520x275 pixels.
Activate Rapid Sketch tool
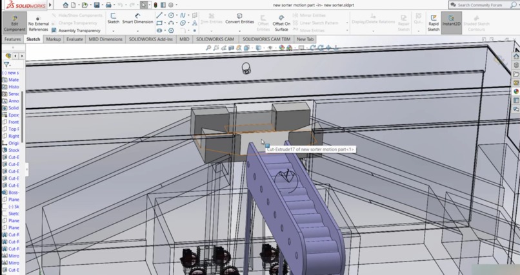point(434,23)
